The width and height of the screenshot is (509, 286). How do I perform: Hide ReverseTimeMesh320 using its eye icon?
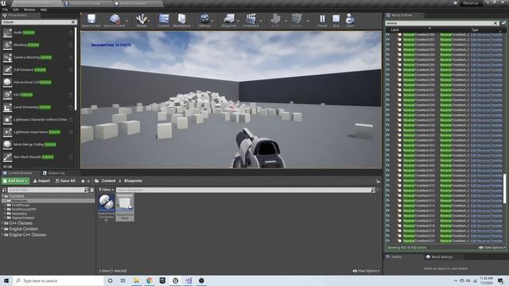click(x=387, y=236)
